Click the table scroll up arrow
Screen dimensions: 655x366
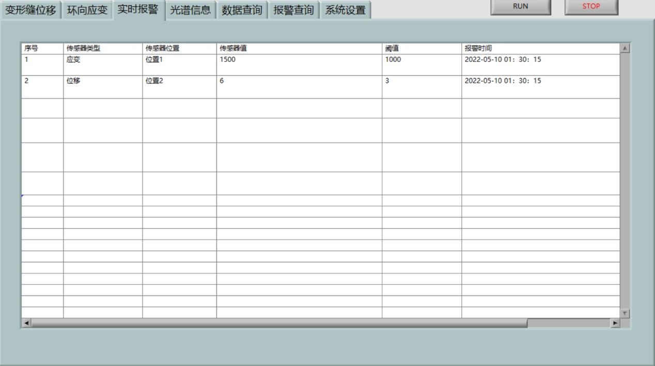click(x=625, y=49)
